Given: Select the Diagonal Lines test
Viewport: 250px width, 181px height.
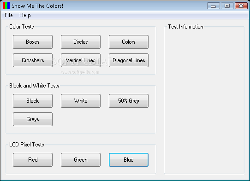Looking at the screenshot, I should (x=129, y=60).
